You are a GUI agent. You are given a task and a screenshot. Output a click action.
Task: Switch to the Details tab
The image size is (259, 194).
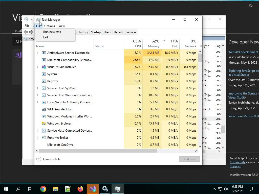tap(118, 32)
